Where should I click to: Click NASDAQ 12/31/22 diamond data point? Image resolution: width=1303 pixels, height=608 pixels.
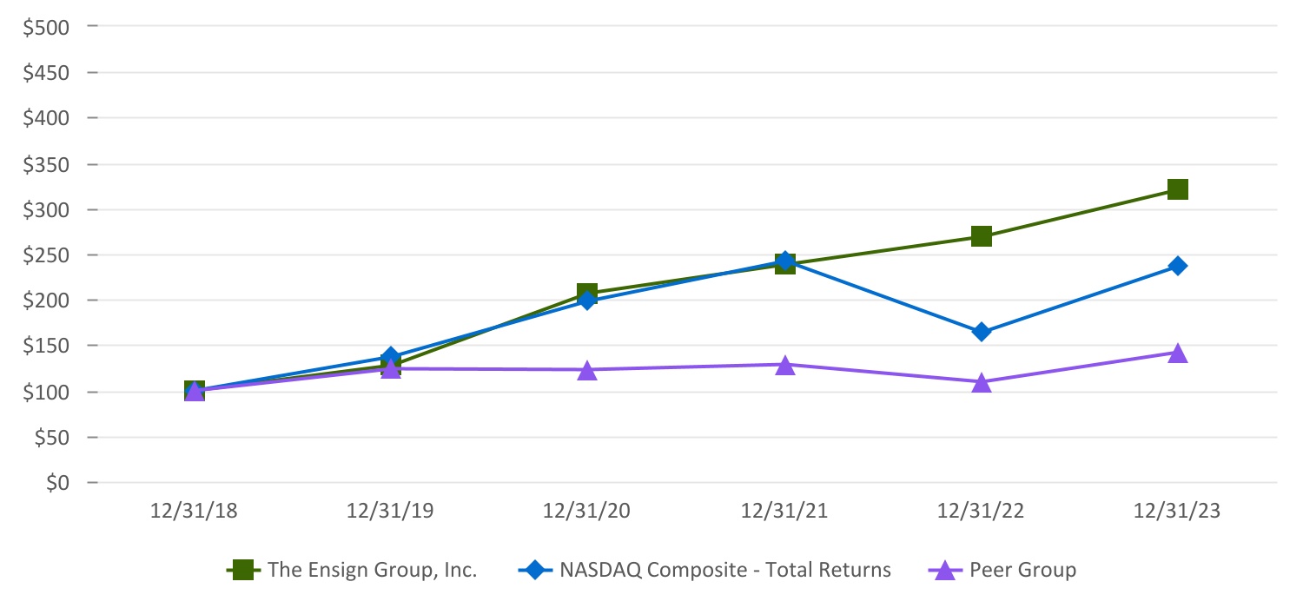click(982, 332)
